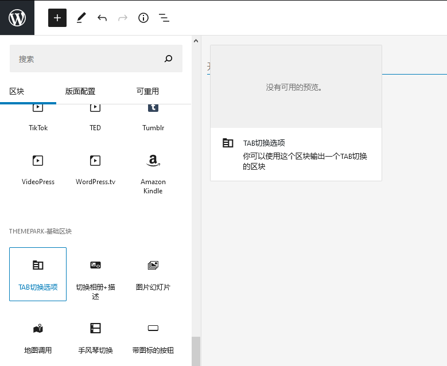The image size is (447, 366).
Task: Select the pencil edit tool
Action: (81, 18)
